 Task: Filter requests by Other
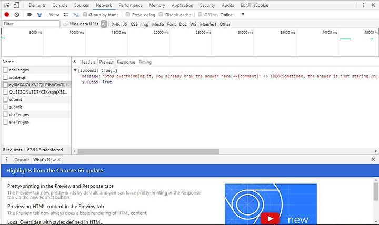225,24
